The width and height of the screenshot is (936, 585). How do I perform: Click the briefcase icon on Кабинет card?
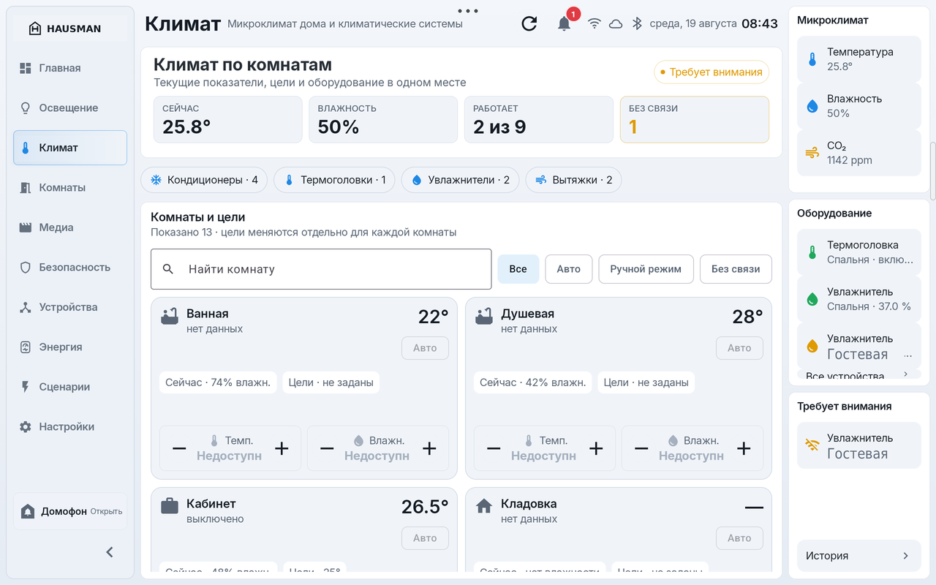point(170,506)
